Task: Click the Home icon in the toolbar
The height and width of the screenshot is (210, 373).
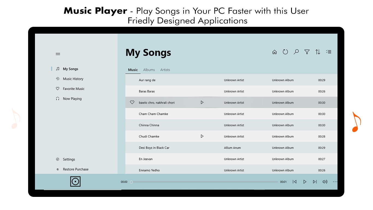Action: coord(274,52)
